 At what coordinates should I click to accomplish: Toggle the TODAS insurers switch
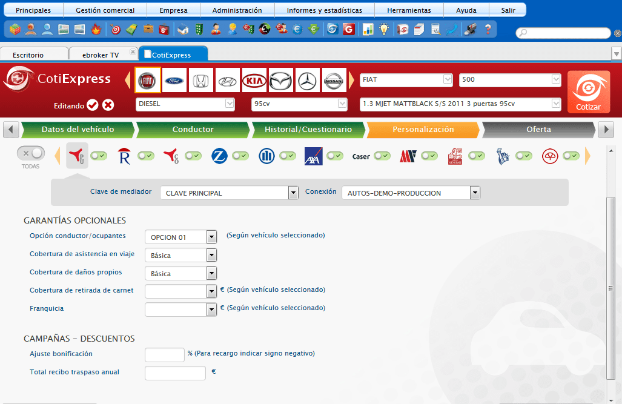31,153
